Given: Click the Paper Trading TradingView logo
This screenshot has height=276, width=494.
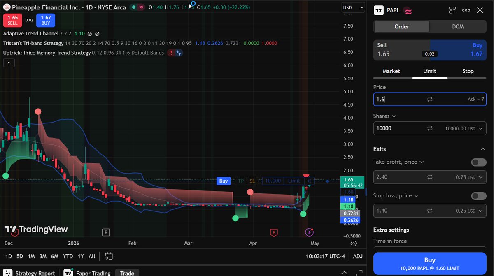Looking at the screenshot, I should (68, 273).
